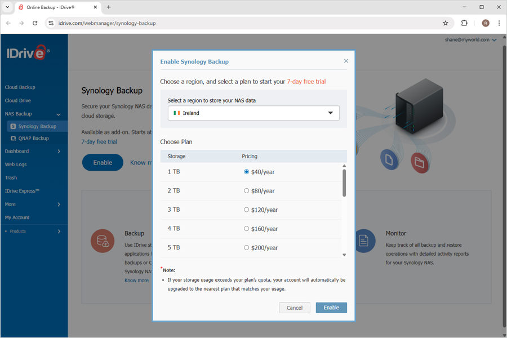507x338 pixels.
Task: Click the IDrive logo in sidebar
Action: coord(28,54)
